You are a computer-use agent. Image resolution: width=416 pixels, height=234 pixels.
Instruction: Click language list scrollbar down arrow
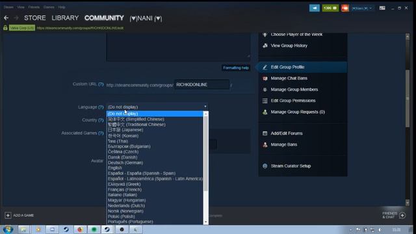pyautogui.click(x=205, y=222)
